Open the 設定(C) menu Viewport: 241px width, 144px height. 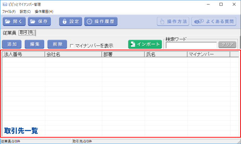click(25, 12)
